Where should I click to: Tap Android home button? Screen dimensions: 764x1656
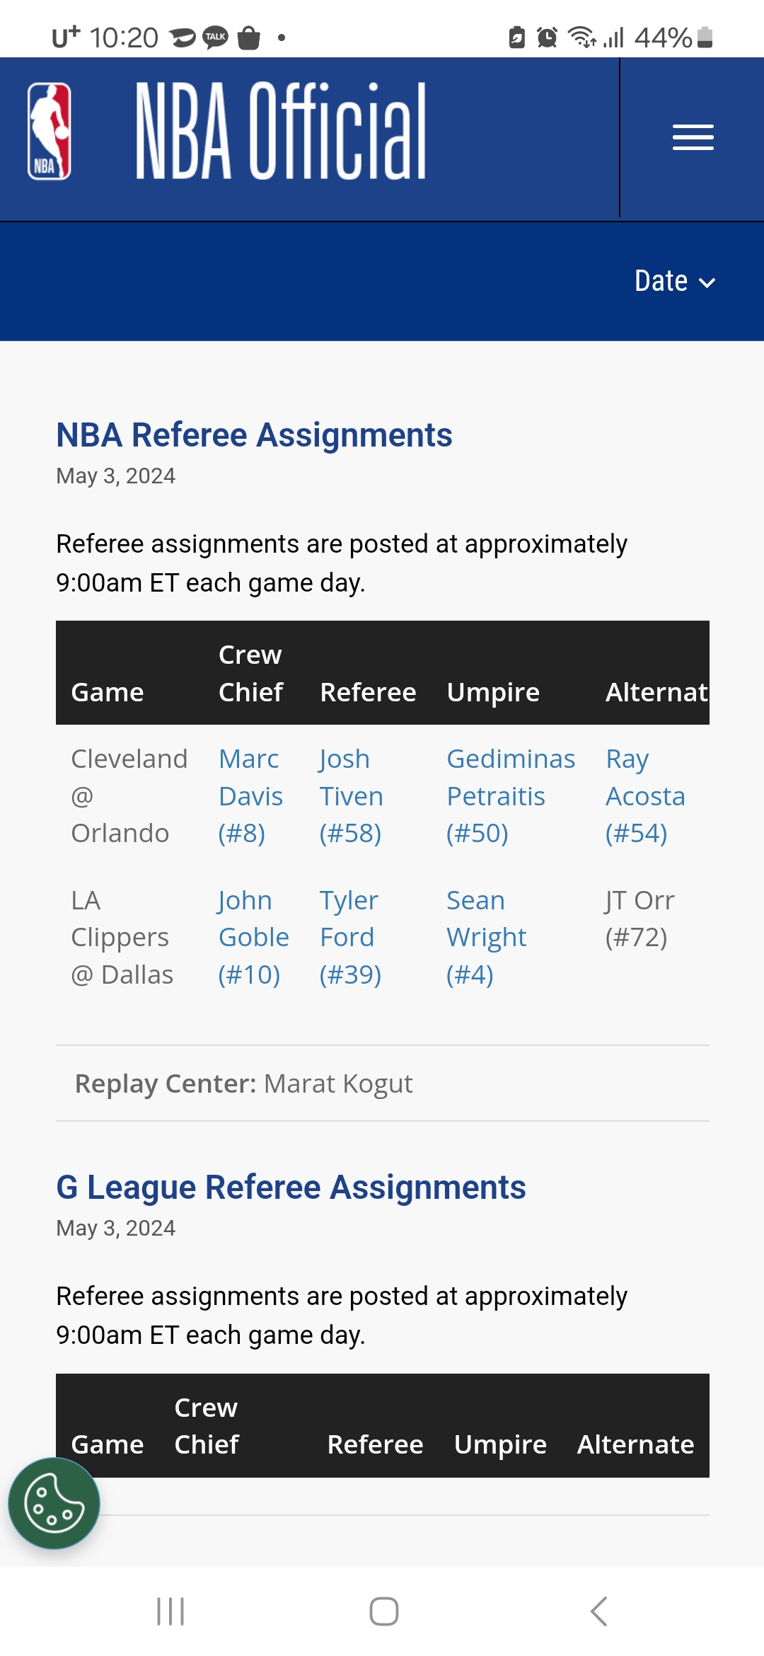[x=383, y=1611]
